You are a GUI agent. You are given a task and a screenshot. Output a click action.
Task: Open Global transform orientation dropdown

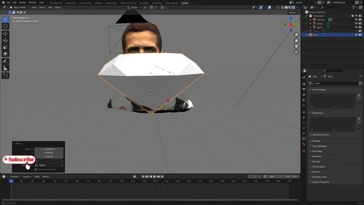tap(134, 7)
